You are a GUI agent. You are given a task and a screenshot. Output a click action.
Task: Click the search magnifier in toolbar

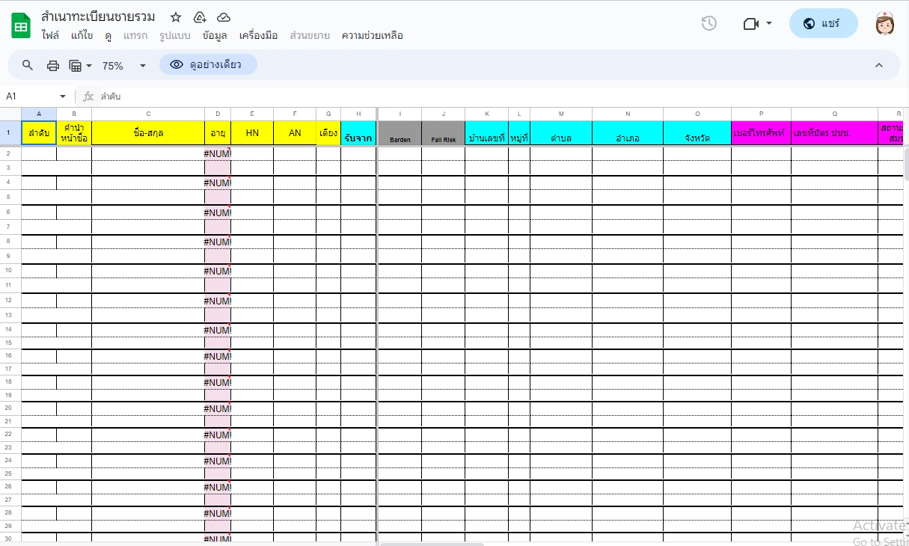28,65
